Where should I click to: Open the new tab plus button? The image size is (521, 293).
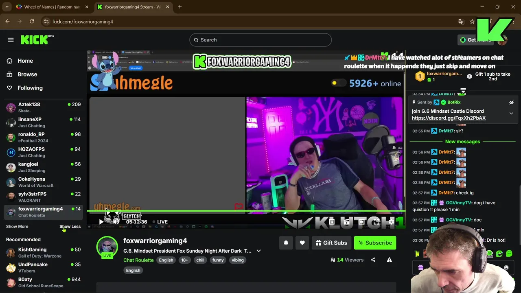tap(180, 7)
